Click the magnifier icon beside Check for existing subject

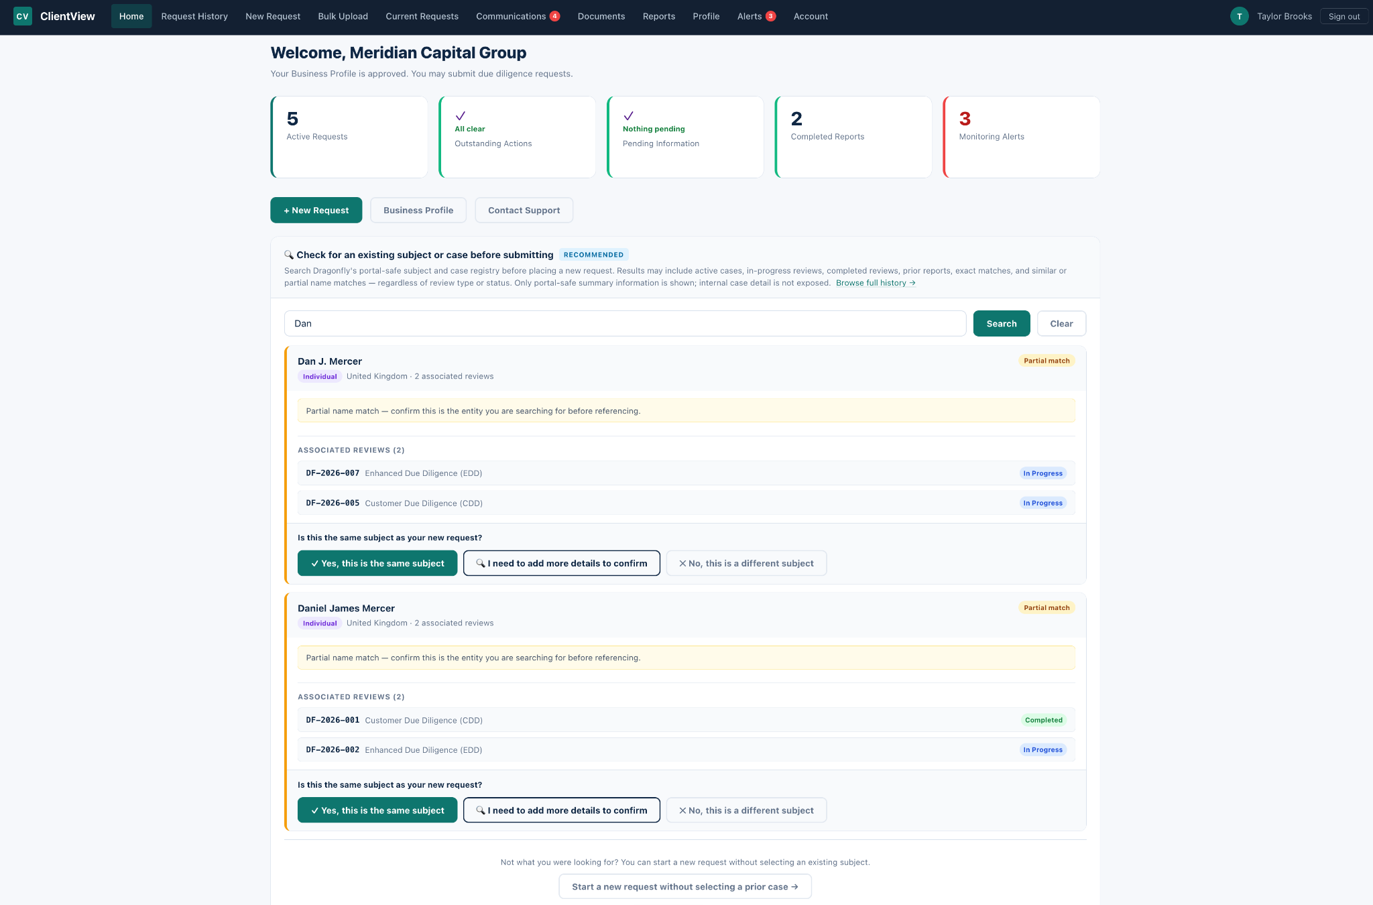(289, 255)
